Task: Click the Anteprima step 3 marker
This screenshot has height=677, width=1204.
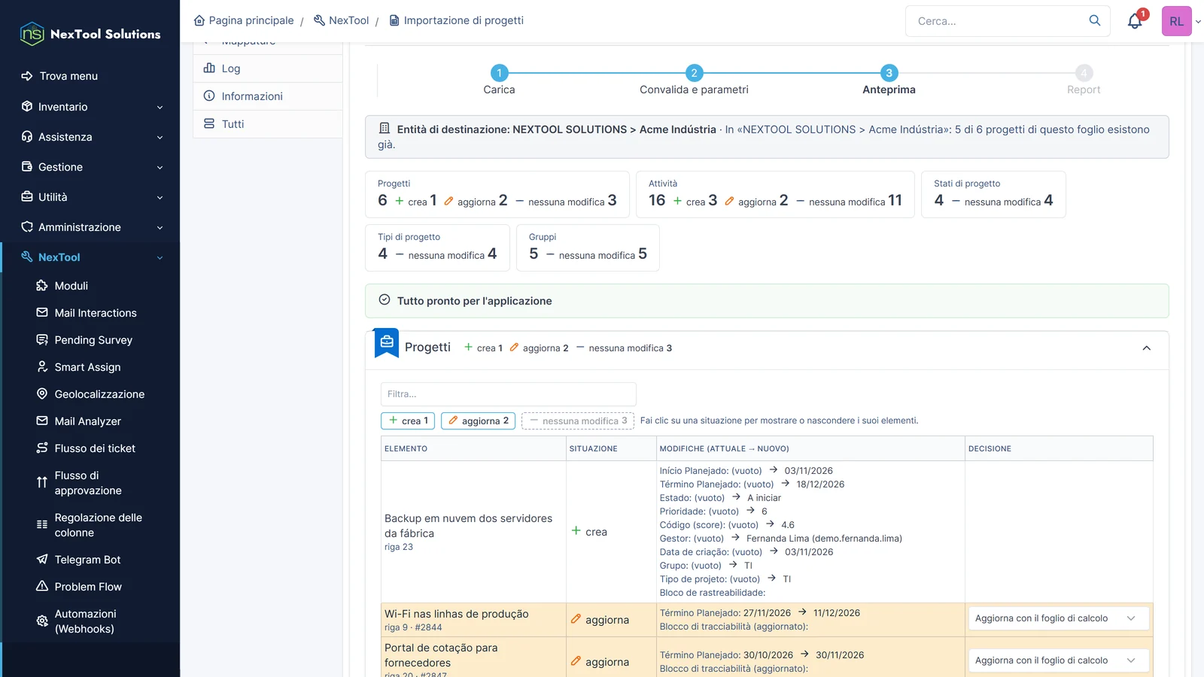Action: coord(889,73)
